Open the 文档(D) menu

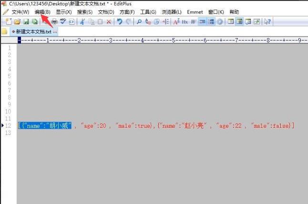pyautogui.click(x=106, y=12)
